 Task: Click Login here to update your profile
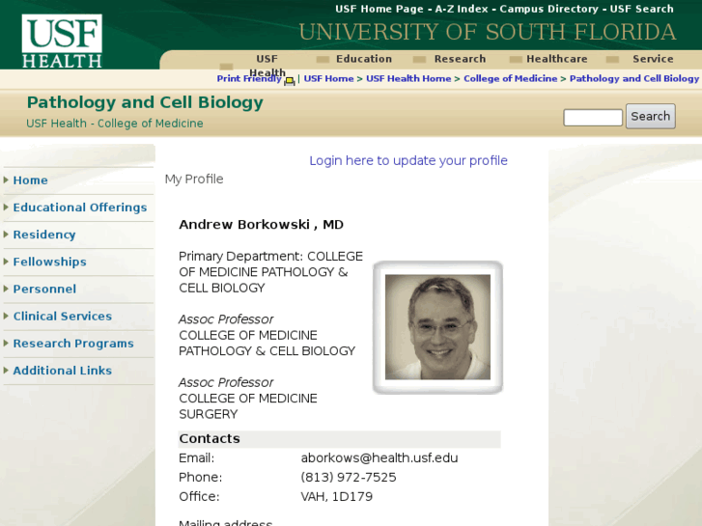click(408, 160)
